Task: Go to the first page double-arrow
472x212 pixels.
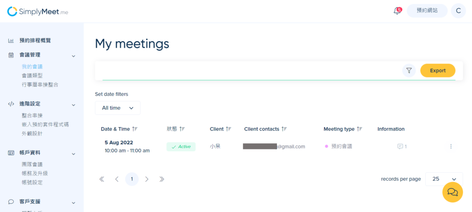Action: [102, 179]
